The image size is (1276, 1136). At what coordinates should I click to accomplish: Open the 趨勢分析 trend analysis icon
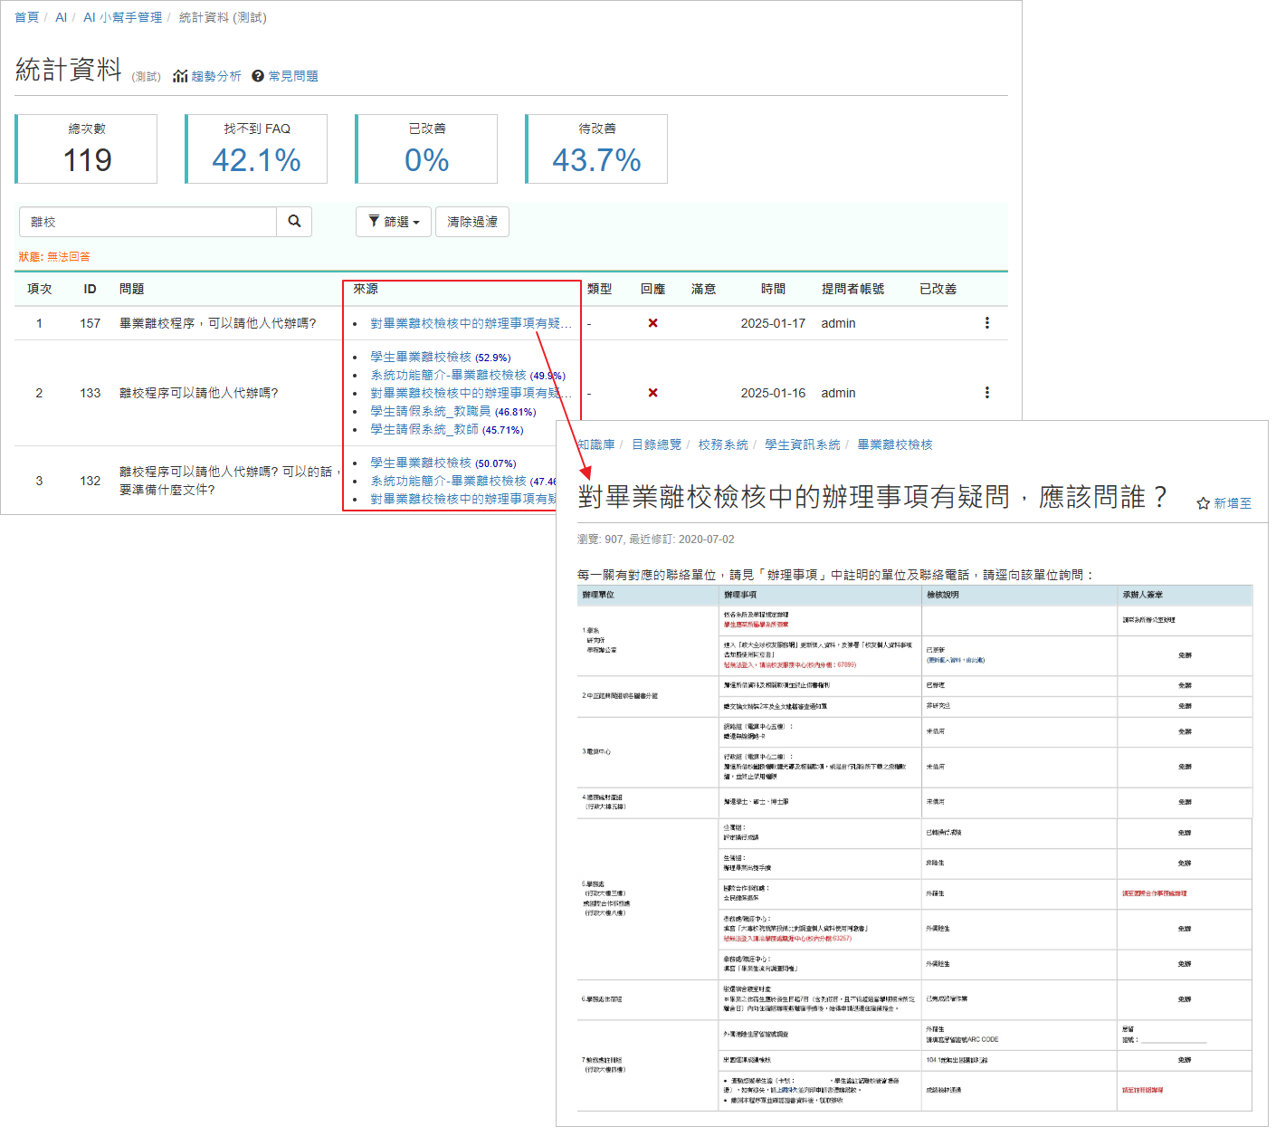click(x=181, y=76)
